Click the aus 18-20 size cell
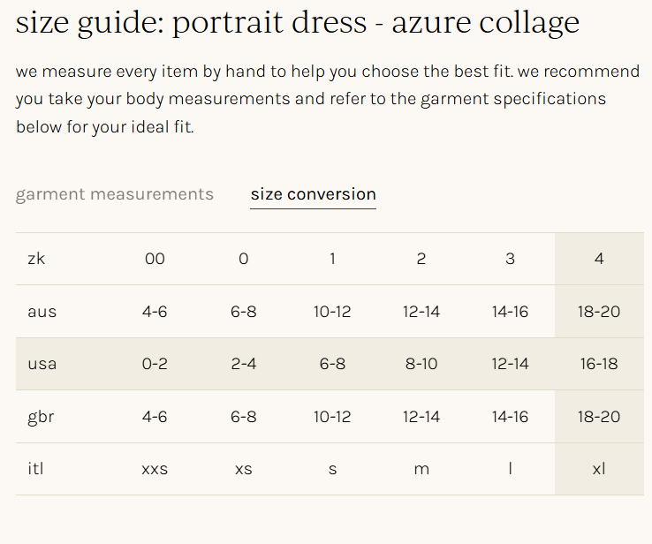Image resolution: width=652 pixels, height=544 pixels. [x=599, y=312]
